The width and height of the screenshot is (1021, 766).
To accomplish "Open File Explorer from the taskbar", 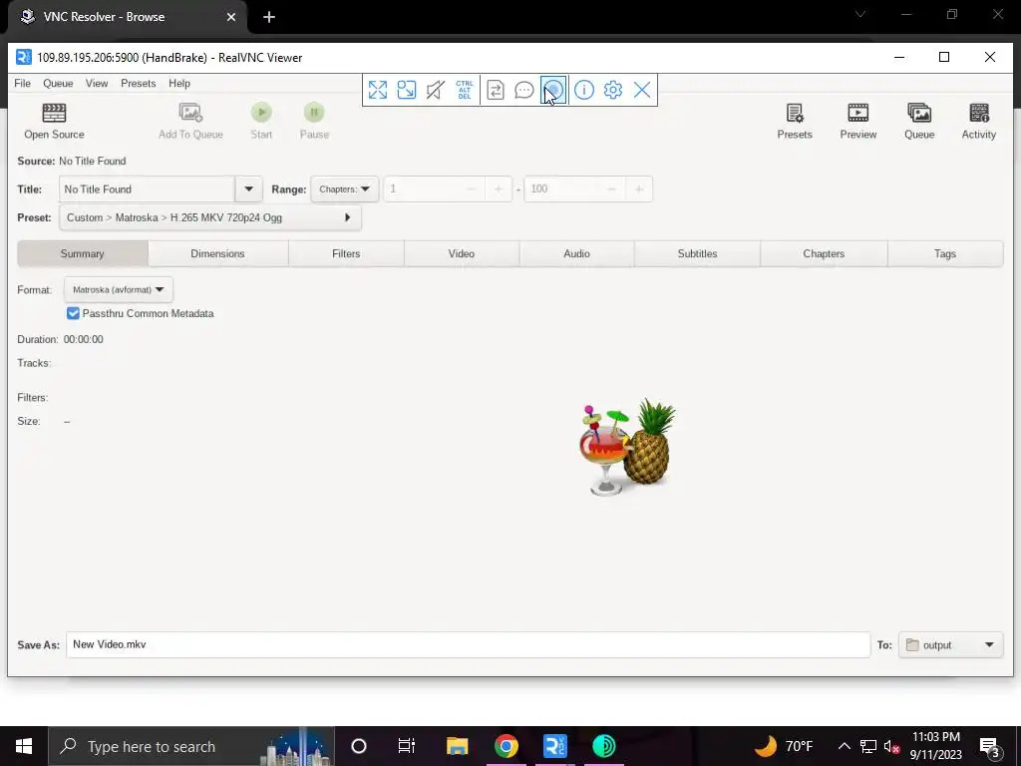I will 457,746.
